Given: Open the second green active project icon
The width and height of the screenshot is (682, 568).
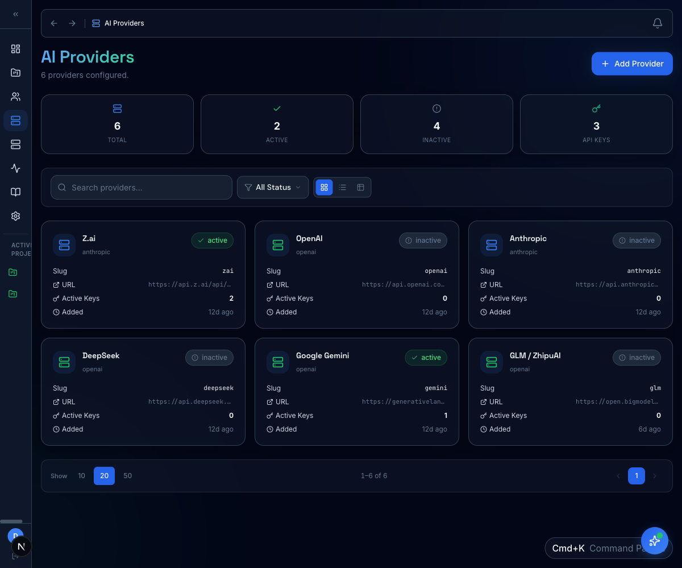Looking at the screenshot, I should (x=13, y=294).
